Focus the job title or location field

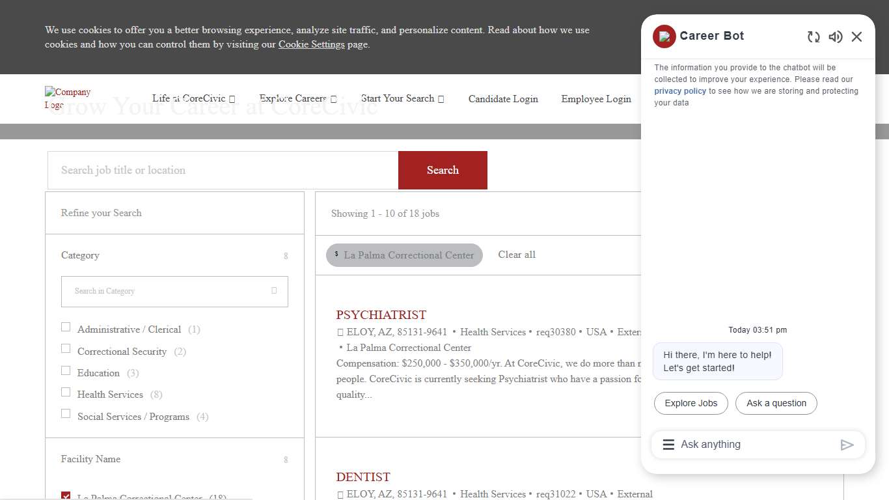223,171
